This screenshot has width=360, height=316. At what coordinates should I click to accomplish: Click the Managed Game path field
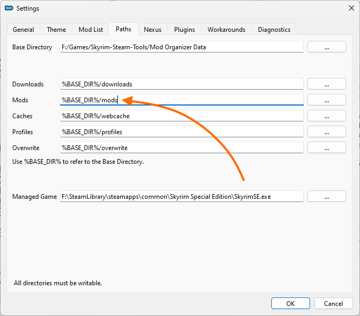(181, 196)
